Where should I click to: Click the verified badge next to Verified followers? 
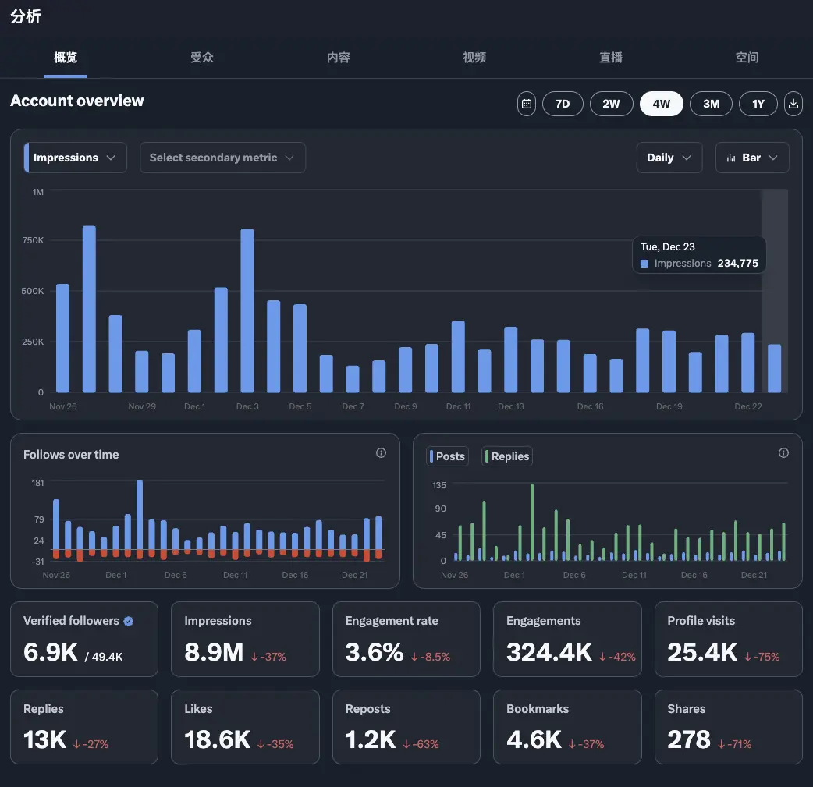point(129,621)
